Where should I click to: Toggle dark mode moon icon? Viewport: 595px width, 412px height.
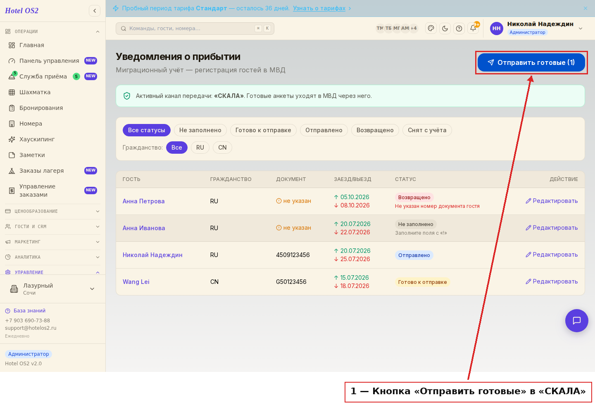click(x=445, y=29)
